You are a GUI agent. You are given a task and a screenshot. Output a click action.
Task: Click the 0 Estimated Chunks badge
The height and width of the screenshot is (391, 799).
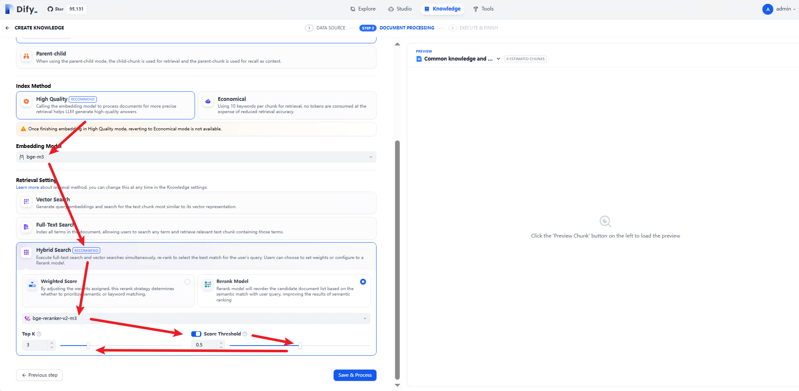(x=525, y=59)
